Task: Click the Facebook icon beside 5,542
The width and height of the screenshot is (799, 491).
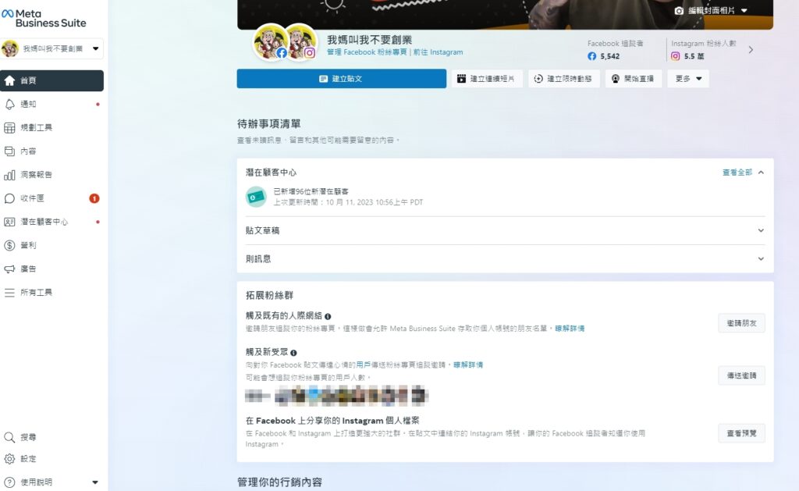Action: 591,56
